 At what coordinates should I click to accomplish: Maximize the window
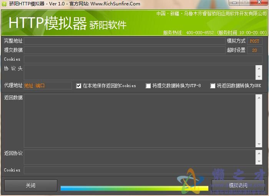pos(245,3)
